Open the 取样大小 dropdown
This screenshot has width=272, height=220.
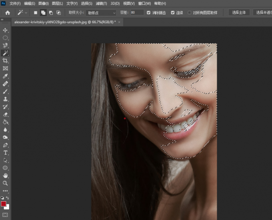click(101, 13)
